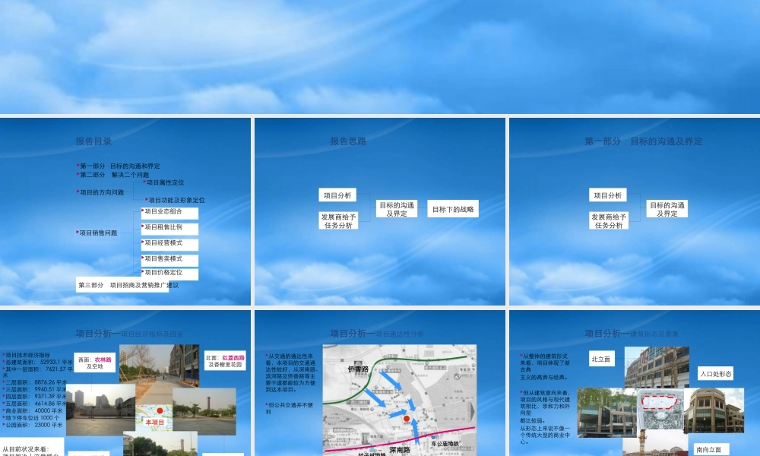Screen dimensions: 760x456
Task: Select the 项目租售比例 box
Action: click(169, 228)
